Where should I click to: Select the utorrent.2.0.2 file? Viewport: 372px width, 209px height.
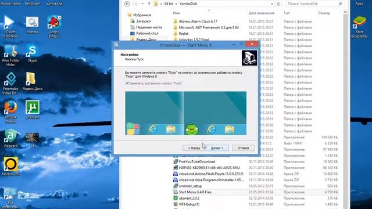point(189,199)
